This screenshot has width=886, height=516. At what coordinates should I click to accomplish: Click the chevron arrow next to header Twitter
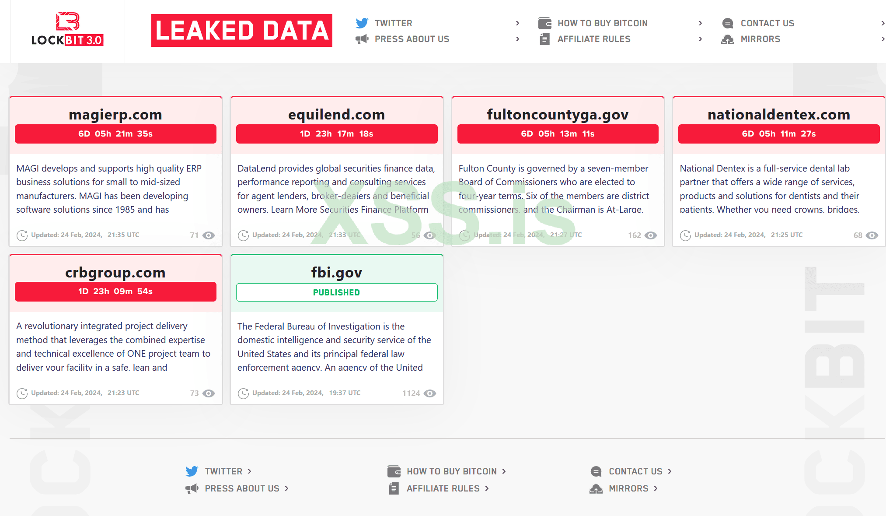click(517, 23)
